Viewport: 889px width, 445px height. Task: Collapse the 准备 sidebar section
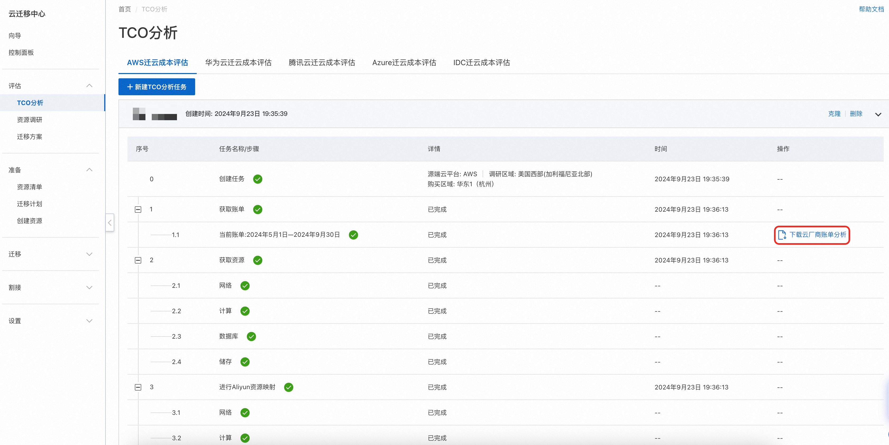tap(89, 170)
